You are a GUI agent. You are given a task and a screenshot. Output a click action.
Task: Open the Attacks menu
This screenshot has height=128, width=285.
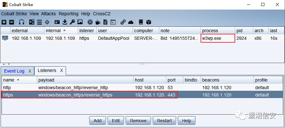pyautogui.click(x=49, y=14)
